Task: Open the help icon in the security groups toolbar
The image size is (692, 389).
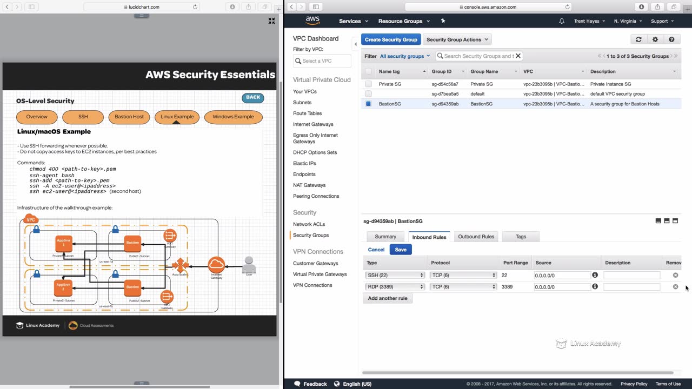Action: click(x=671, y=39)
